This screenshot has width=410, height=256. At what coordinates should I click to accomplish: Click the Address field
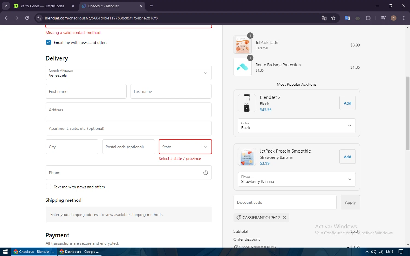[128, 110]
